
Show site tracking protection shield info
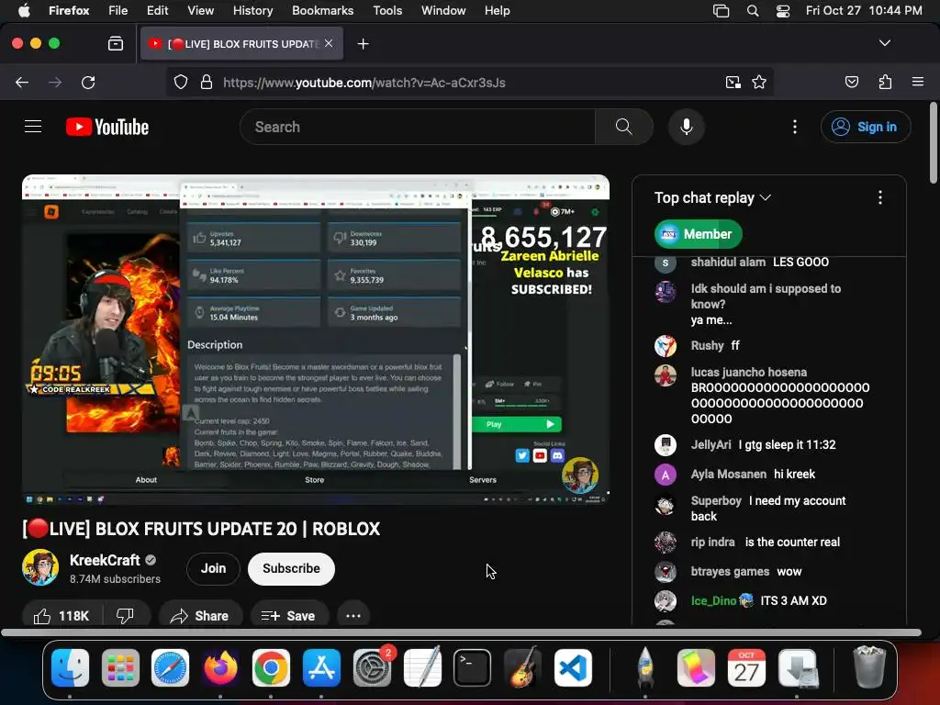(x=181, y=83)
